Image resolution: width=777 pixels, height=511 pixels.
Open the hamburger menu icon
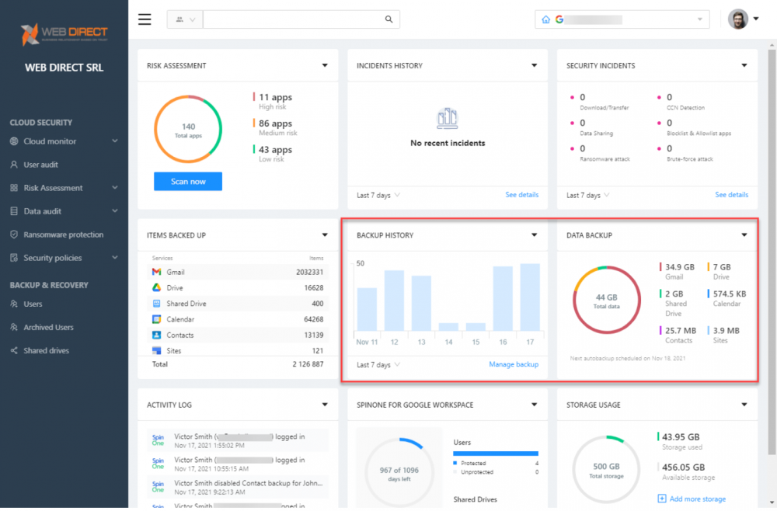tap(145, 19)
